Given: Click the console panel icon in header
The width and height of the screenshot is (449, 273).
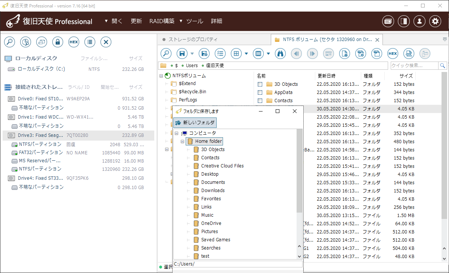Looking at the screenshot, I should coord(388,21).
